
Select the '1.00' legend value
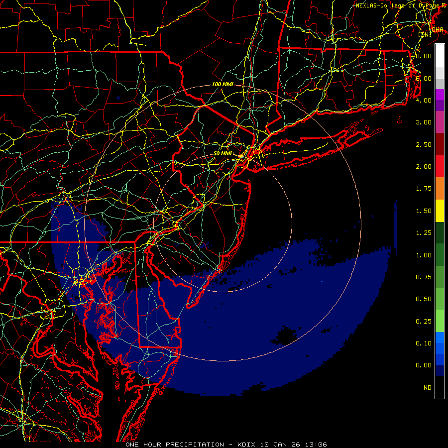point(424,255)
